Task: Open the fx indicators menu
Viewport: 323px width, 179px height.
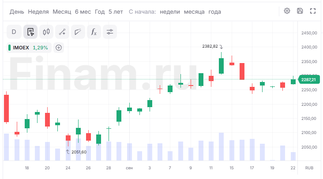Action: [x=94, y=32]
